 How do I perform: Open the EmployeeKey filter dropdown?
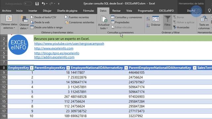click(31, 68)
